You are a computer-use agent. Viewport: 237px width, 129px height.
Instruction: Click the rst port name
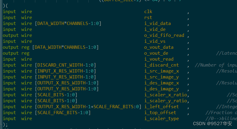[148, 18]
